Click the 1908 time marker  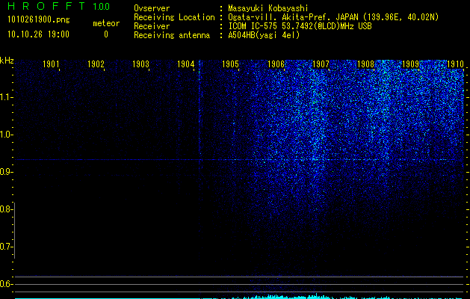point(365,64)
